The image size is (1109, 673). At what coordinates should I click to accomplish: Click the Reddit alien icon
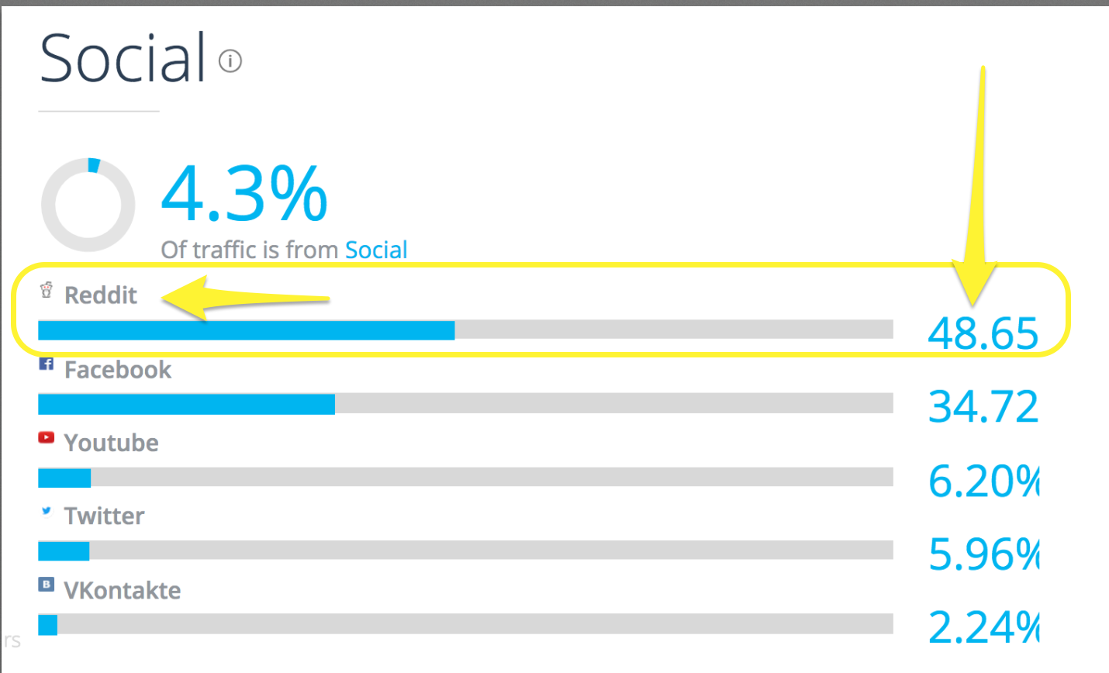pyautogui.click(x=47, y=291)
